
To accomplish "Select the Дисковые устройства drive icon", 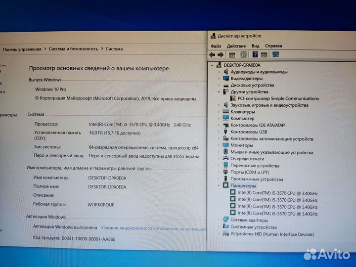I will click(225, 86).
